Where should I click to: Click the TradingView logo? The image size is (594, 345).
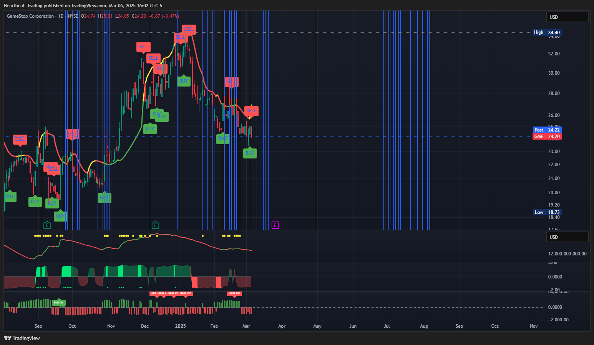[22, 338]
